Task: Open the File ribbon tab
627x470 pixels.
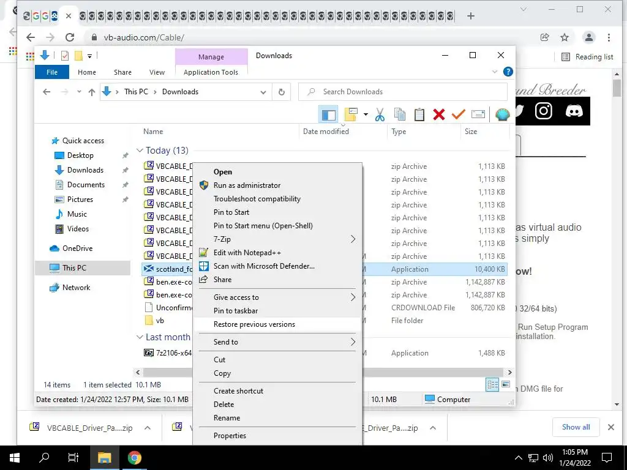Action: coord(52,72)
